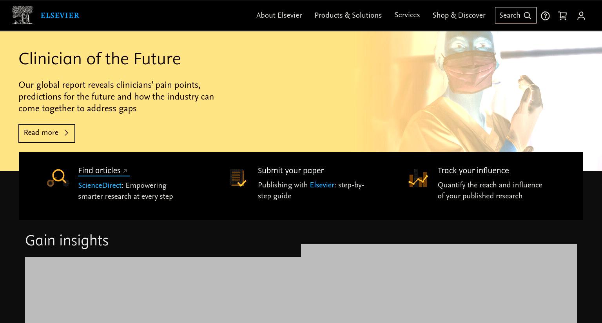Follow the Elsevier publishing guide link
The image size is (602, 323).
tap(322, 185)
